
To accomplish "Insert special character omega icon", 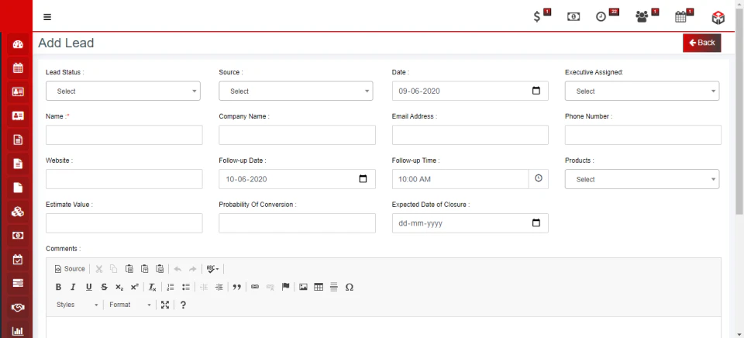I will (350, 287).
